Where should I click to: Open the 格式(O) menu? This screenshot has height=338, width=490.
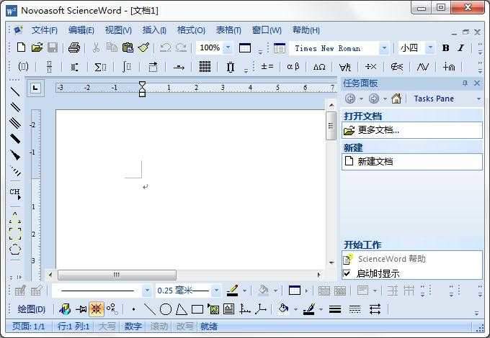pos(191,30)
